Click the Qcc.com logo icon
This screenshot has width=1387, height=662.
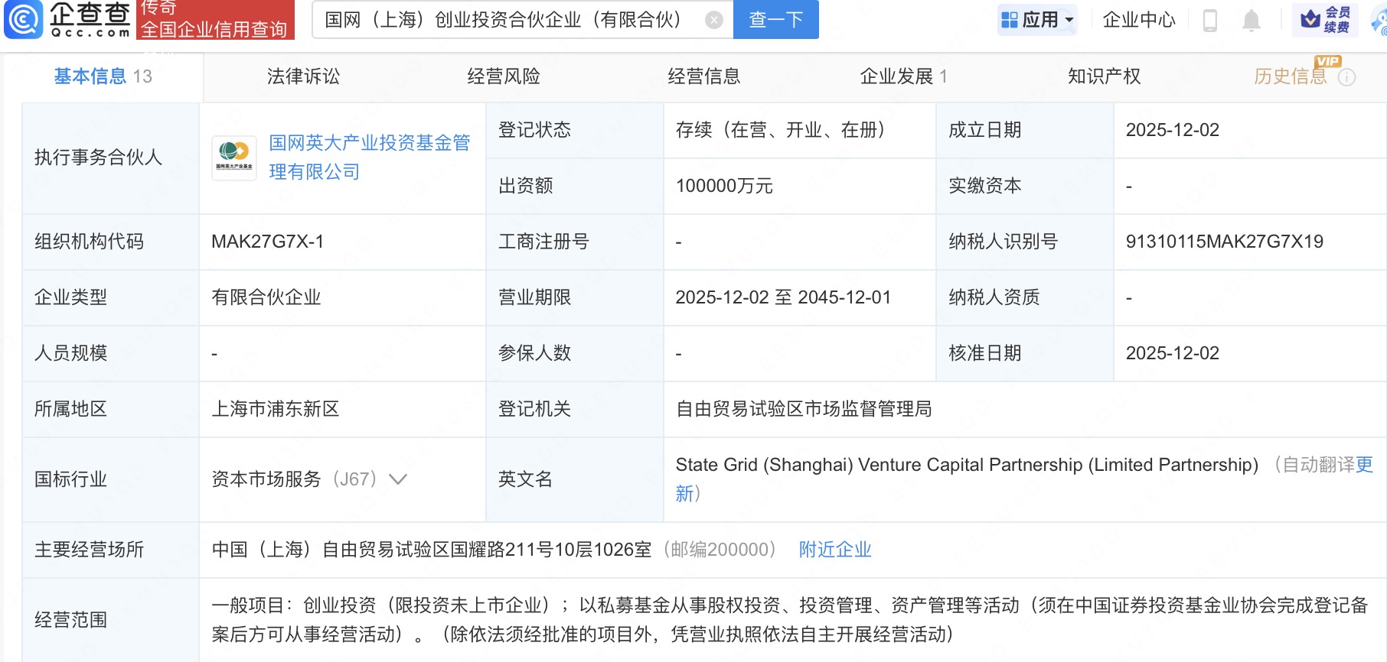click(x=24, y=20)
